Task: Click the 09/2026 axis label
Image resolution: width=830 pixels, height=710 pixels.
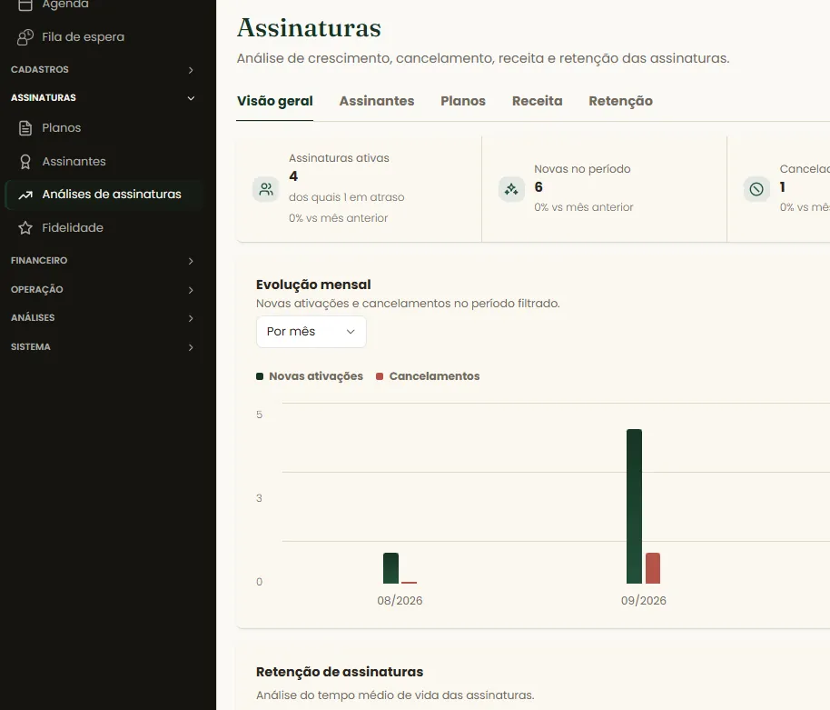Action: pos(644,601)
